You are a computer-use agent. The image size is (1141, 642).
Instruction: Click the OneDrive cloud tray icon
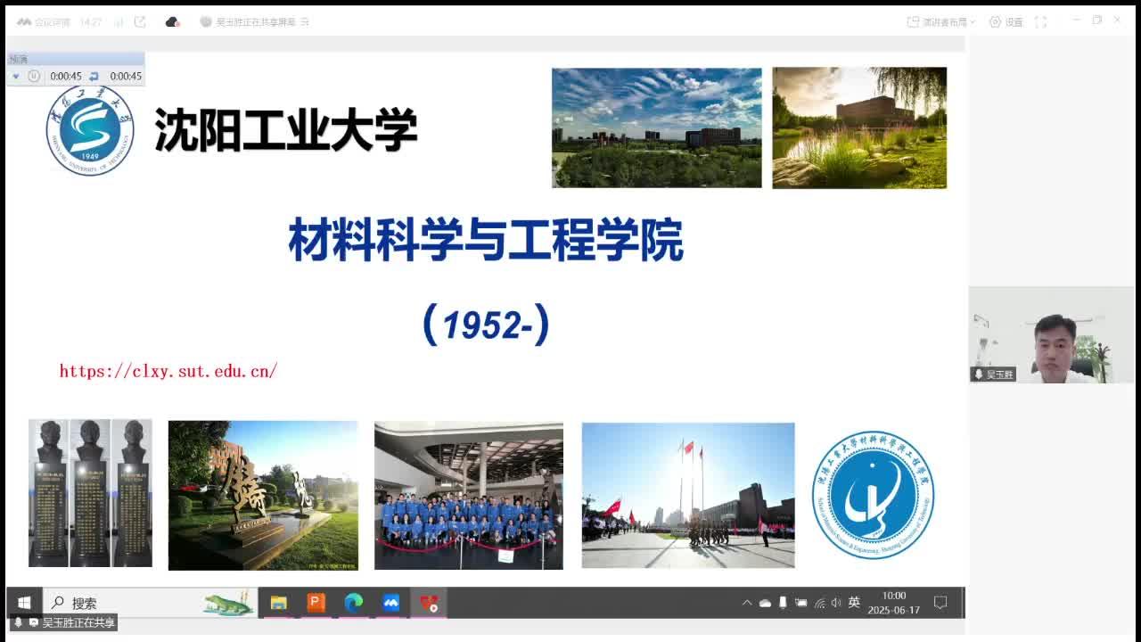[x=765, y=603]
